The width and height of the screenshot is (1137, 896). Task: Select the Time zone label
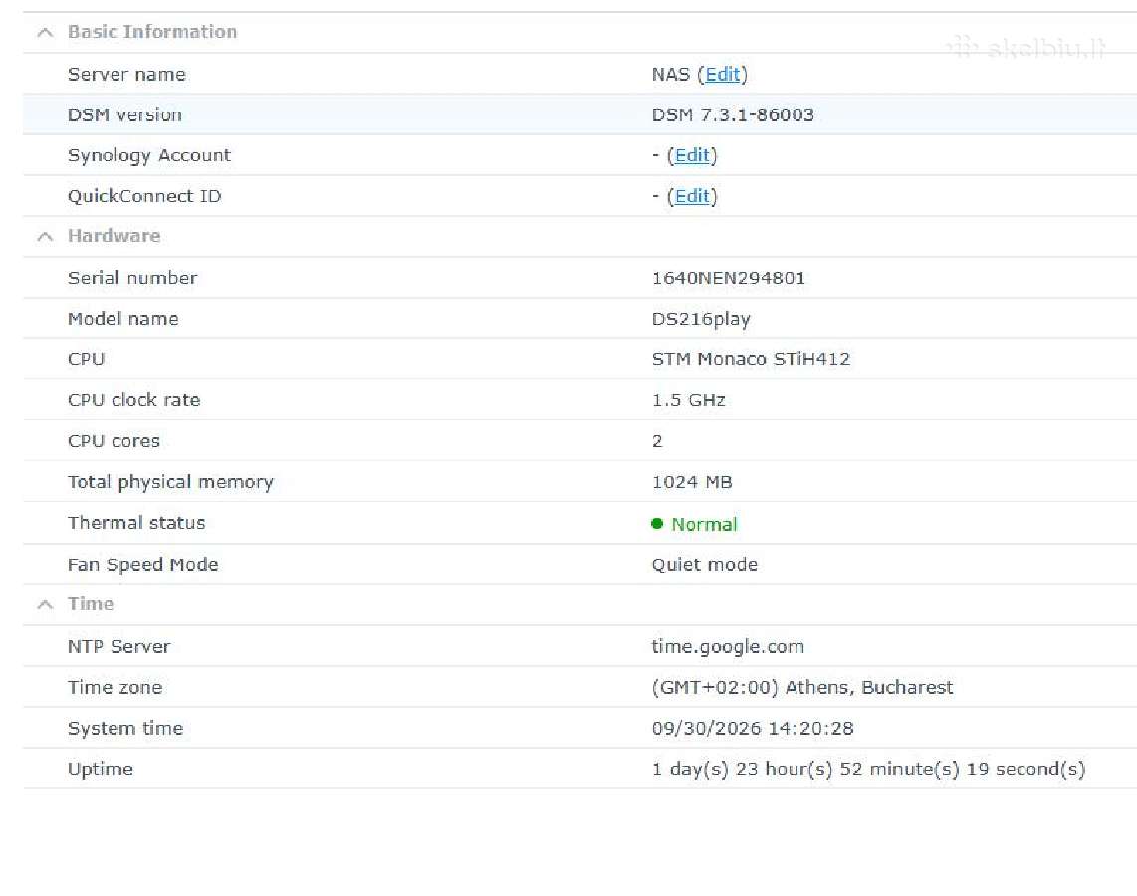click(x=114, y=687)
